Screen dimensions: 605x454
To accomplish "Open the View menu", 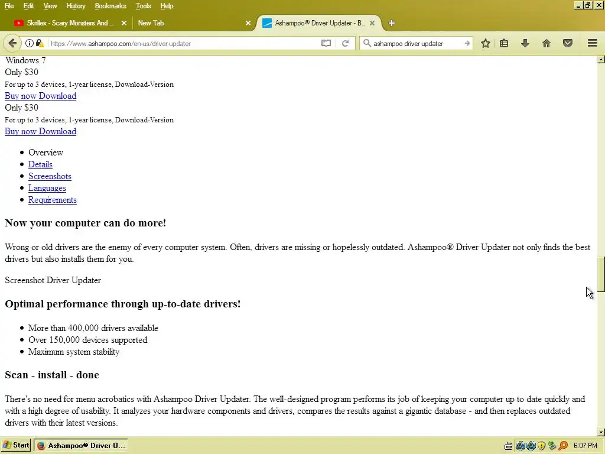I will click(x=50, y=6).
